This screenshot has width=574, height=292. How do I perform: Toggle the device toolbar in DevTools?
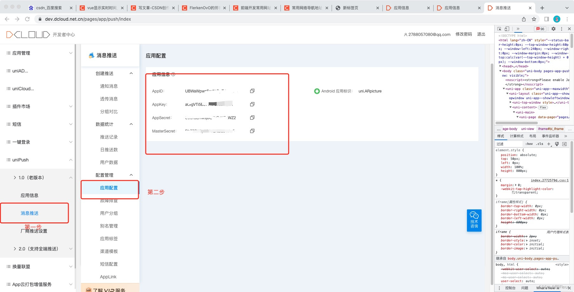507,29
